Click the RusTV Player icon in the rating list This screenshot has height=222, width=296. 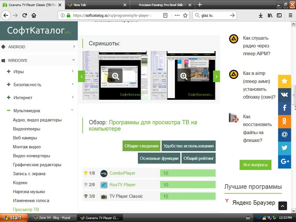point(104,185)
